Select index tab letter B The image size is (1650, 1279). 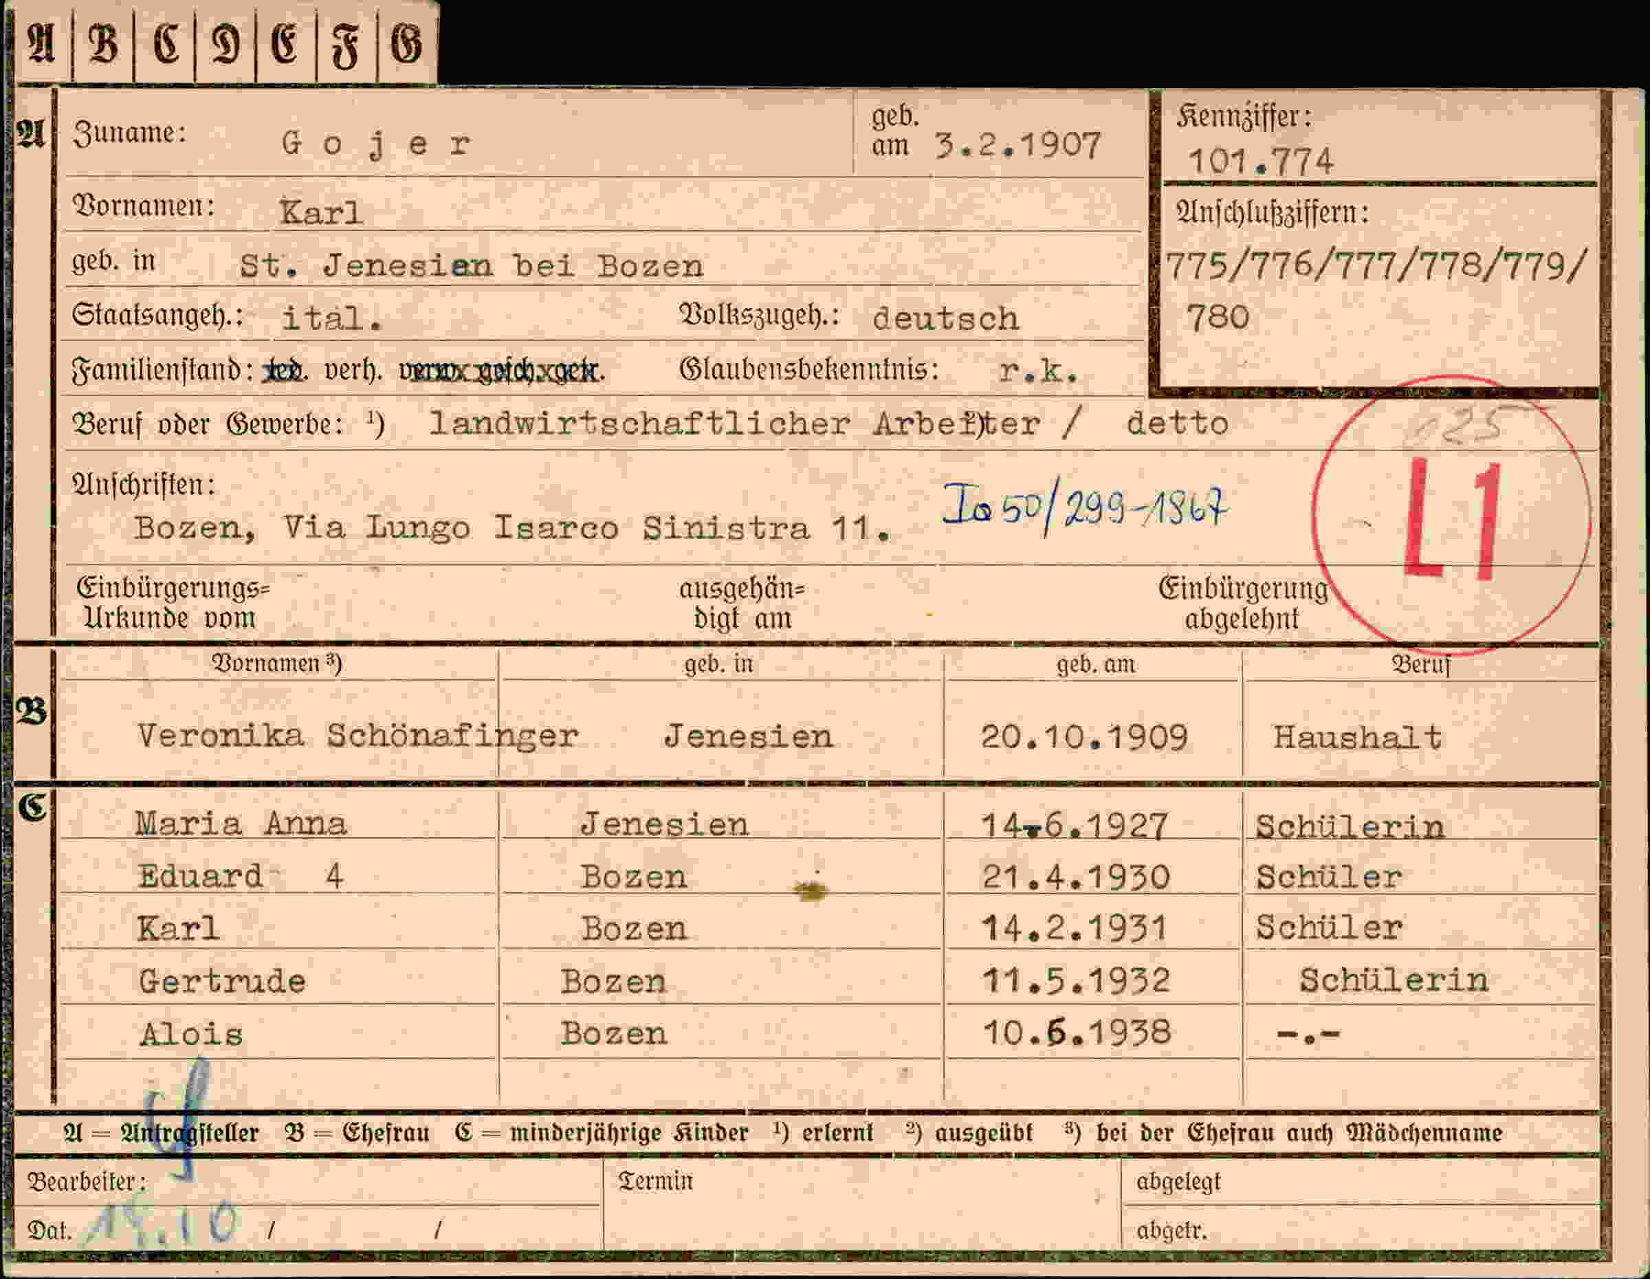(x=104, y=43)
